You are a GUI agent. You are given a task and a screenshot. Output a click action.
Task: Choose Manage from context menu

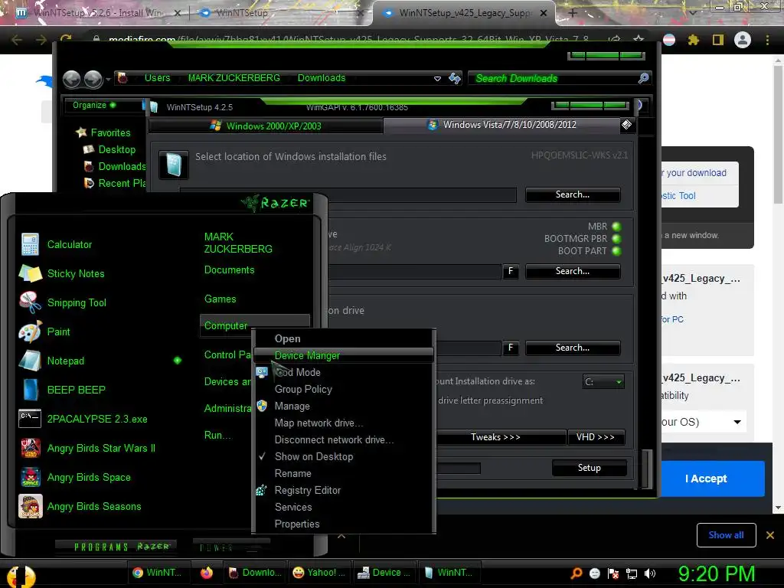[x=292, y=406]
